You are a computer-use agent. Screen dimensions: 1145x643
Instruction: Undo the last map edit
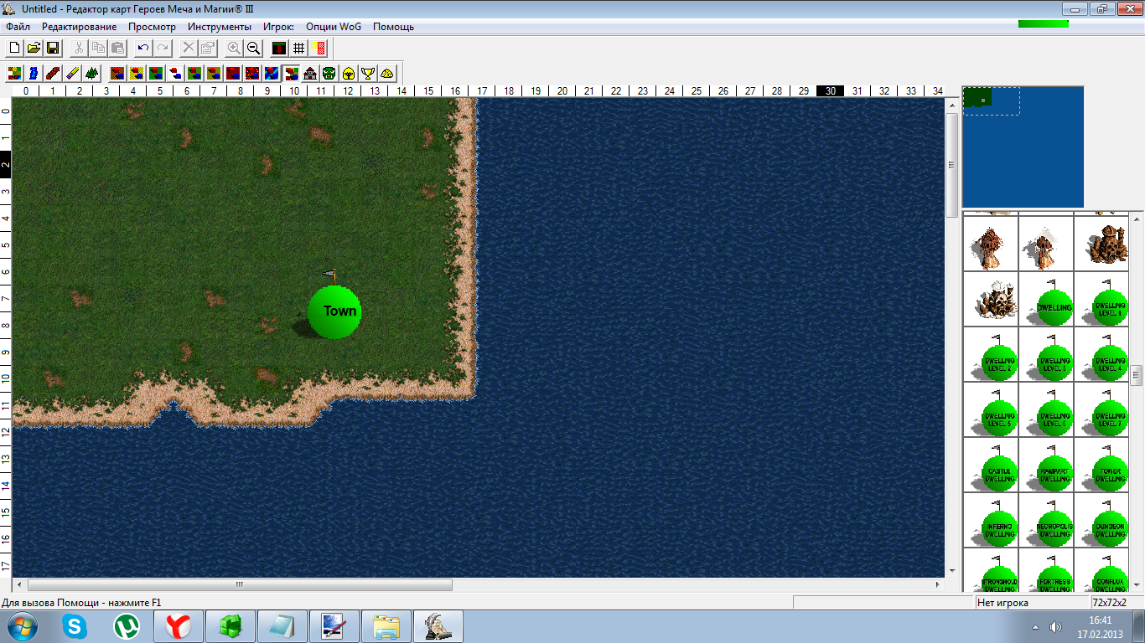[143, 49]
